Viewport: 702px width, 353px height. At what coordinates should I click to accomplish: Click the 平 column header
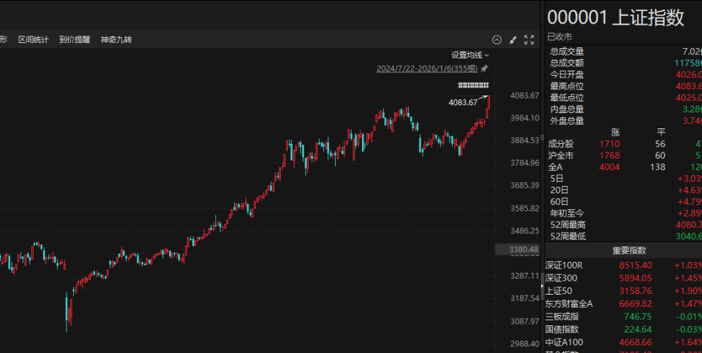click(661, 133)
